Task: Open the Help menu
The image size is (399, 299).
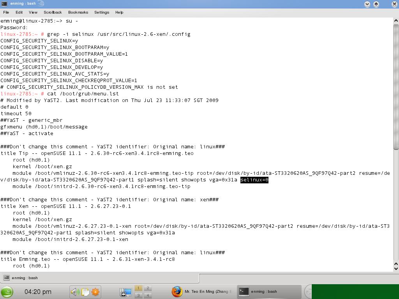Action: 119,12
